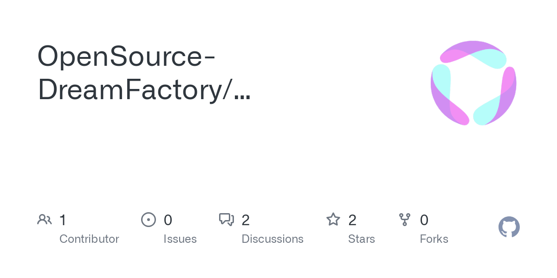This screenshot has width=557, height=278.
Task: Click the Issues label
Action: 180,239
